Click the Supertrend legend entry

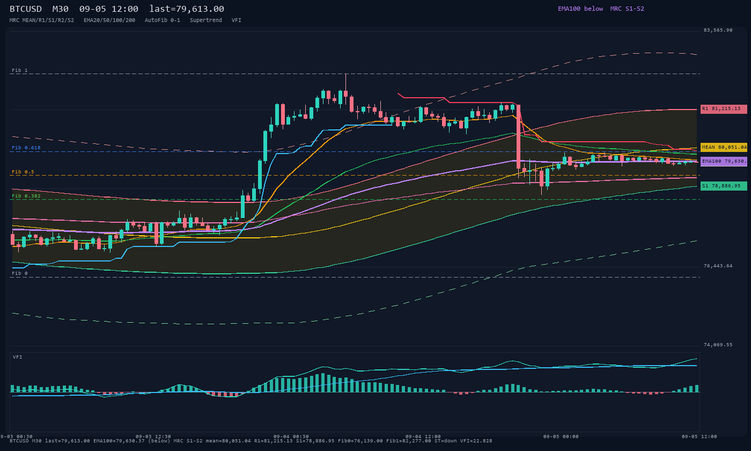206,20
